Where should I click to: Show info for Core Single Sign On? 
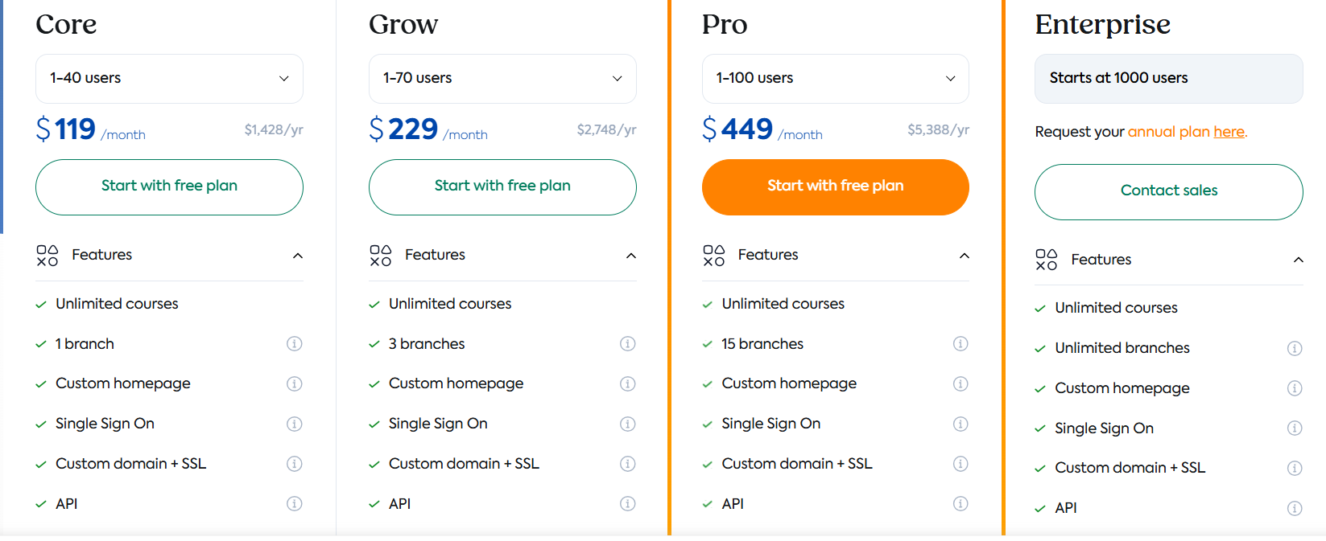[295, 424]
